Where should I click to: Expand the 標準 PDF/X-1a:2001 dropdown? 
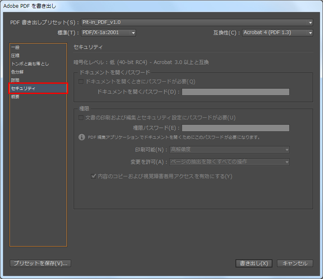(108, 33)
